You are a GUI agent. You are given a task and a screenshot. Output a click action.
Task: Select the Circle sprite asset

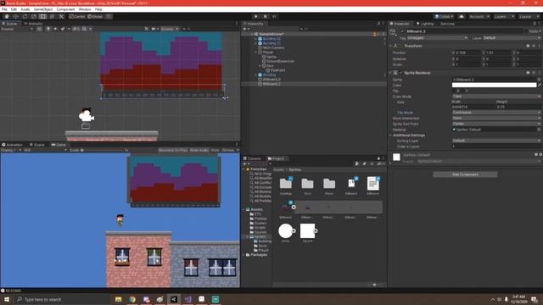286,231
